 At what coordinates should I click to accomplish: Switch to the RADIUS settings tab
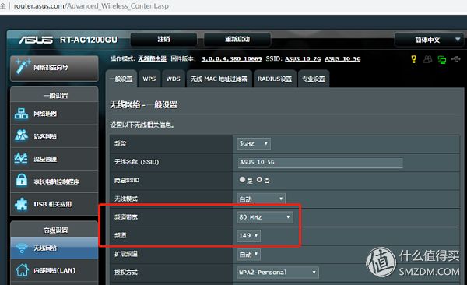pos(275,79)
